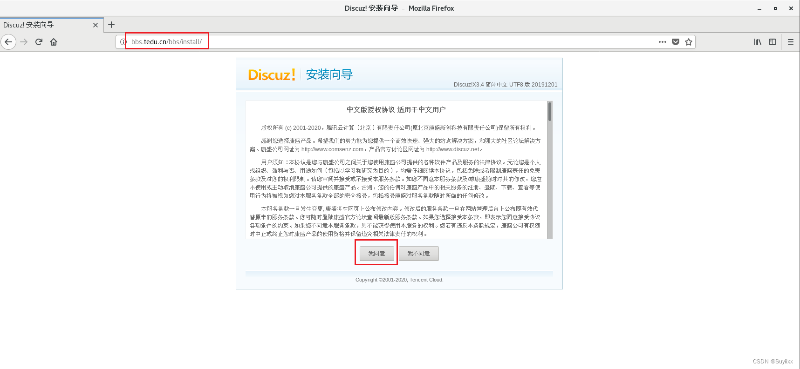The height and width of the screenshot is (369, 800).
Task: Select the Discuz! 安装向导 tab
Action: [51, 25]
